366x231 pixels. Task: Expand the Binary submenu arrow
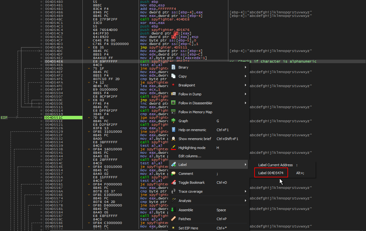point(245,67)
